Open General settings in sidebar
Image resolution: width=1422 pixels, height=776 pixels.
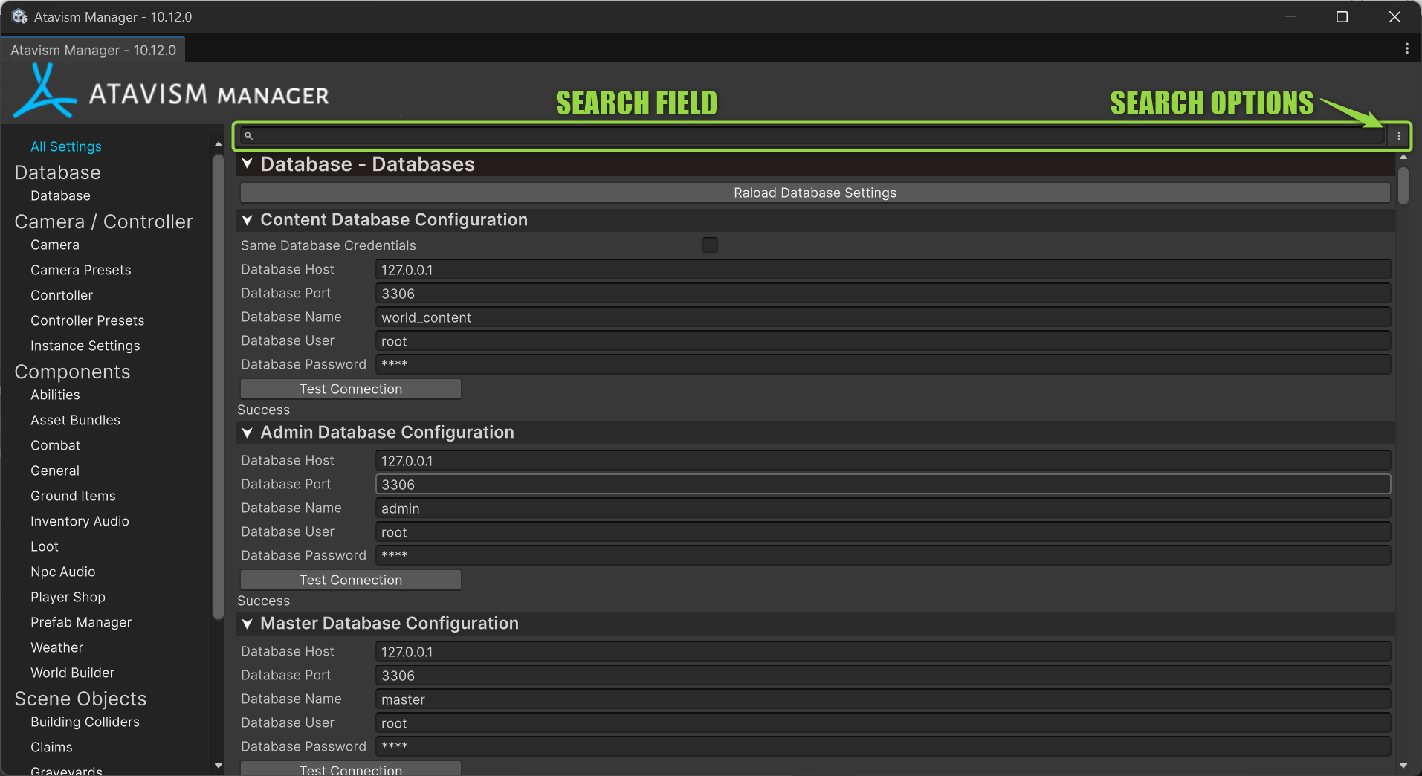coord(55,471)
